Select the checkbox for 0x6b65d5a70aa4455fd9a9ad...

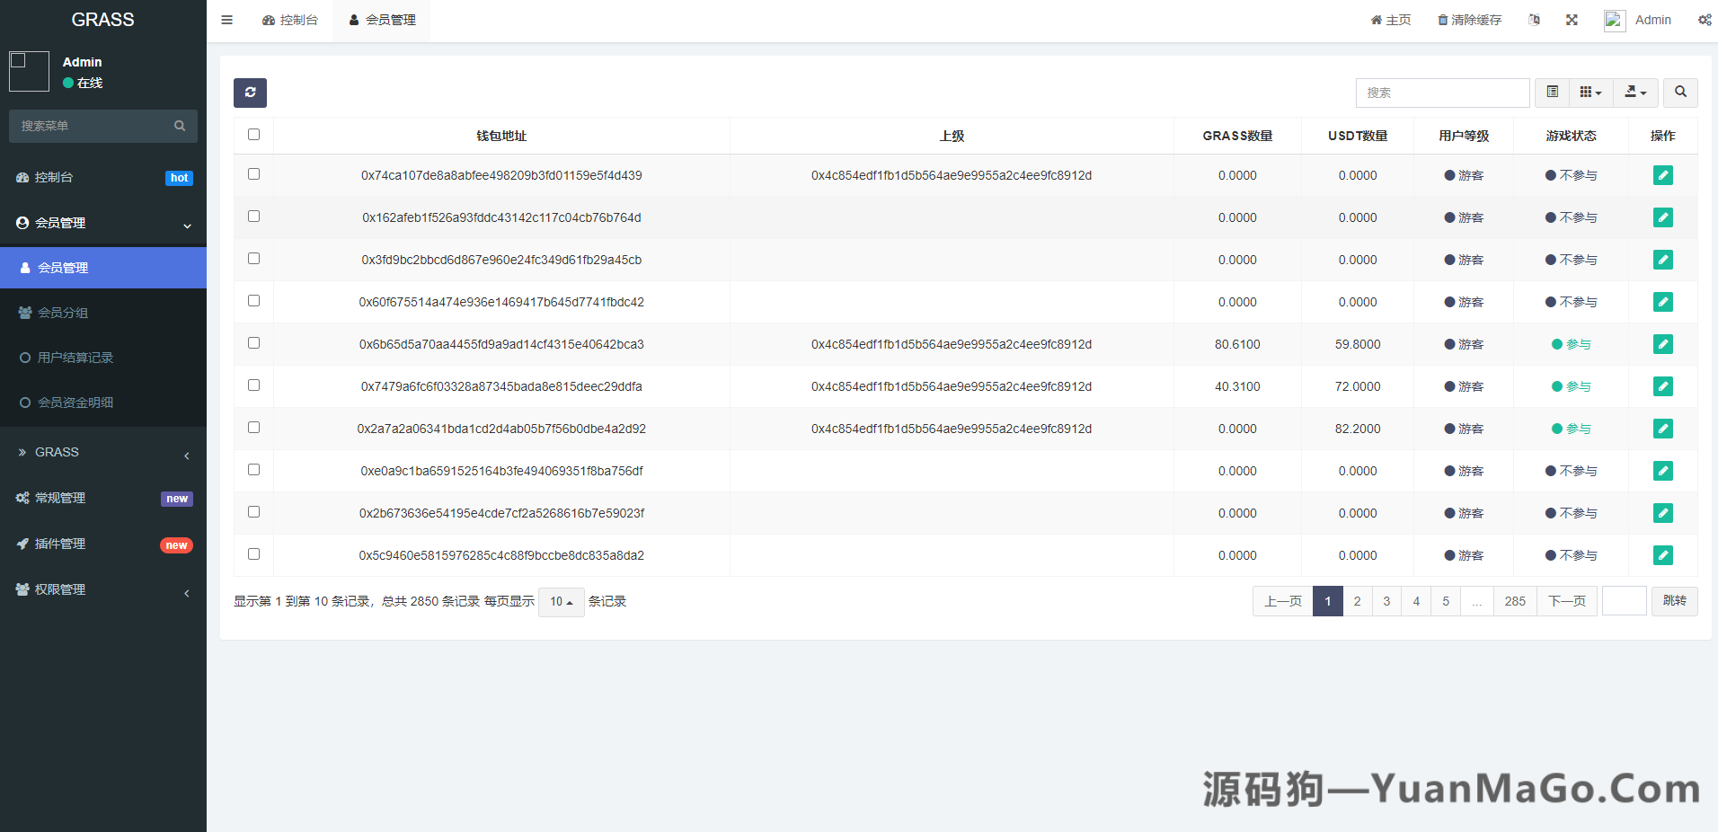point(253,343)
